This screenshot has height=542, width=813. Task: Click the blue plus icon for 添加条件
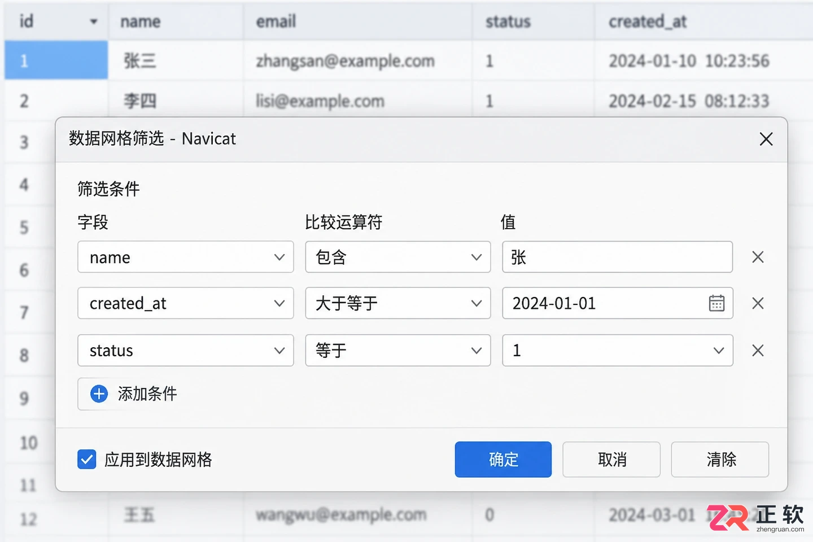pyautogui.click(x=99, y=394)
